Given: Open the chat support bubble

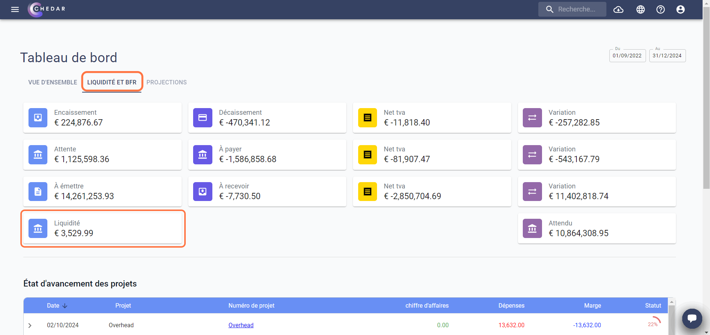Looking at the screenshot, I should point(692,318).
